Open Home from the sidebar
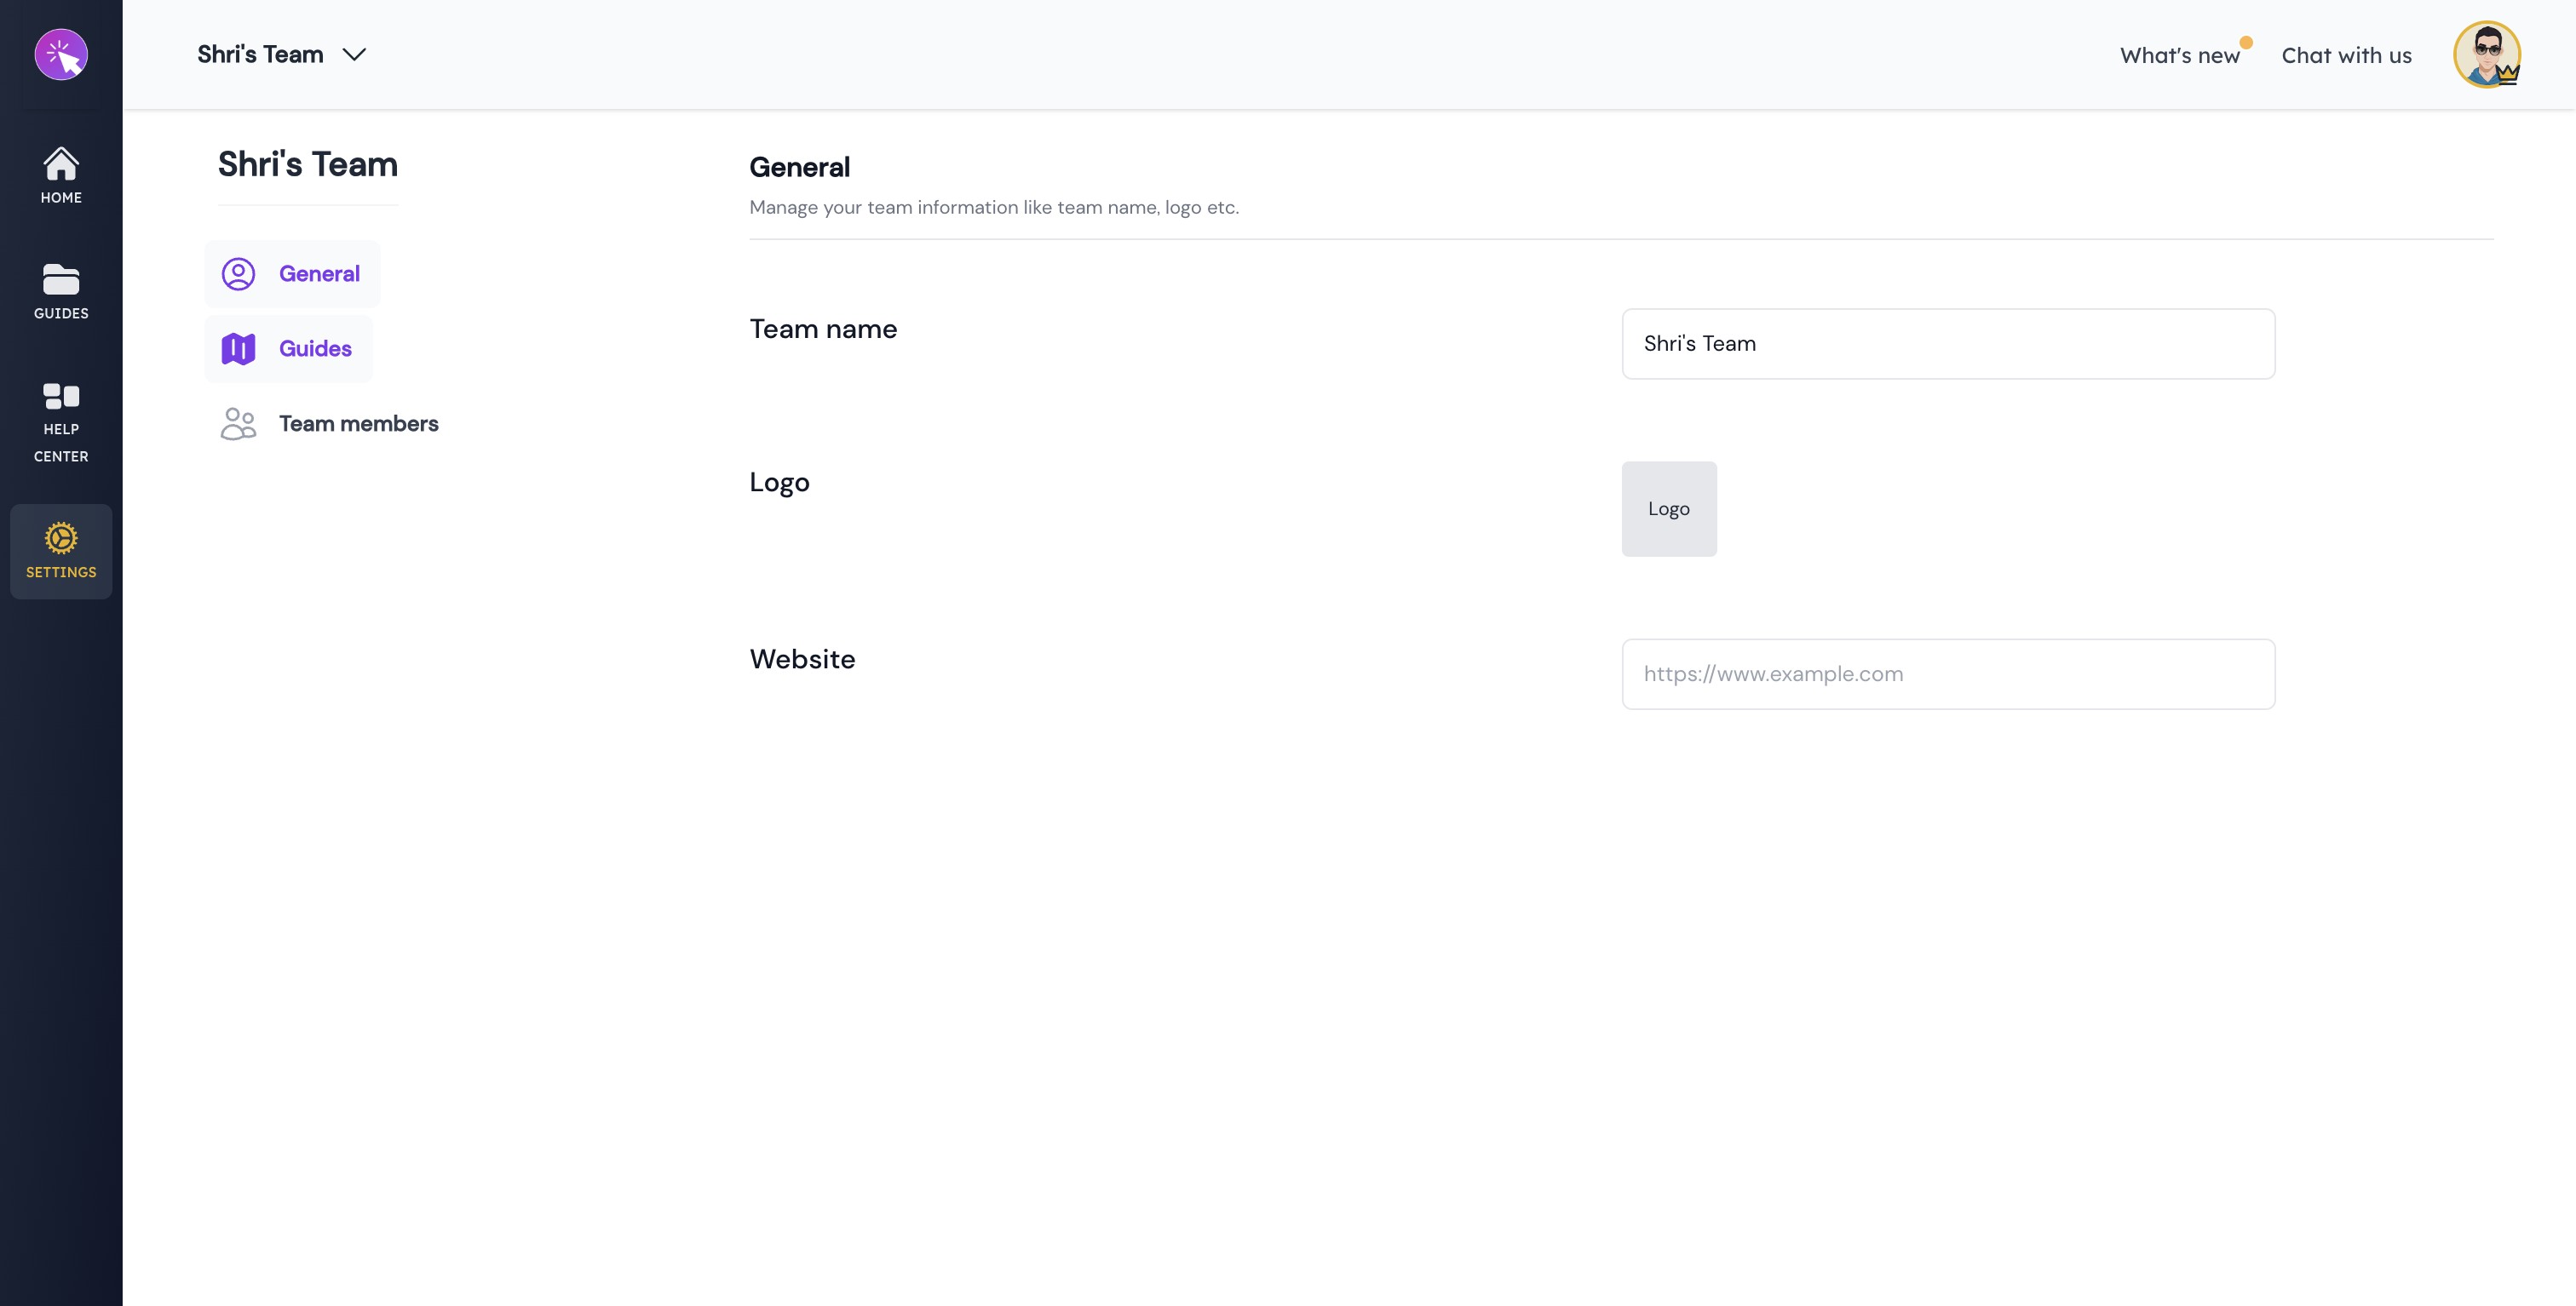The width and height of the screenshot is (2576, 1306). click(x=61, y=175)
